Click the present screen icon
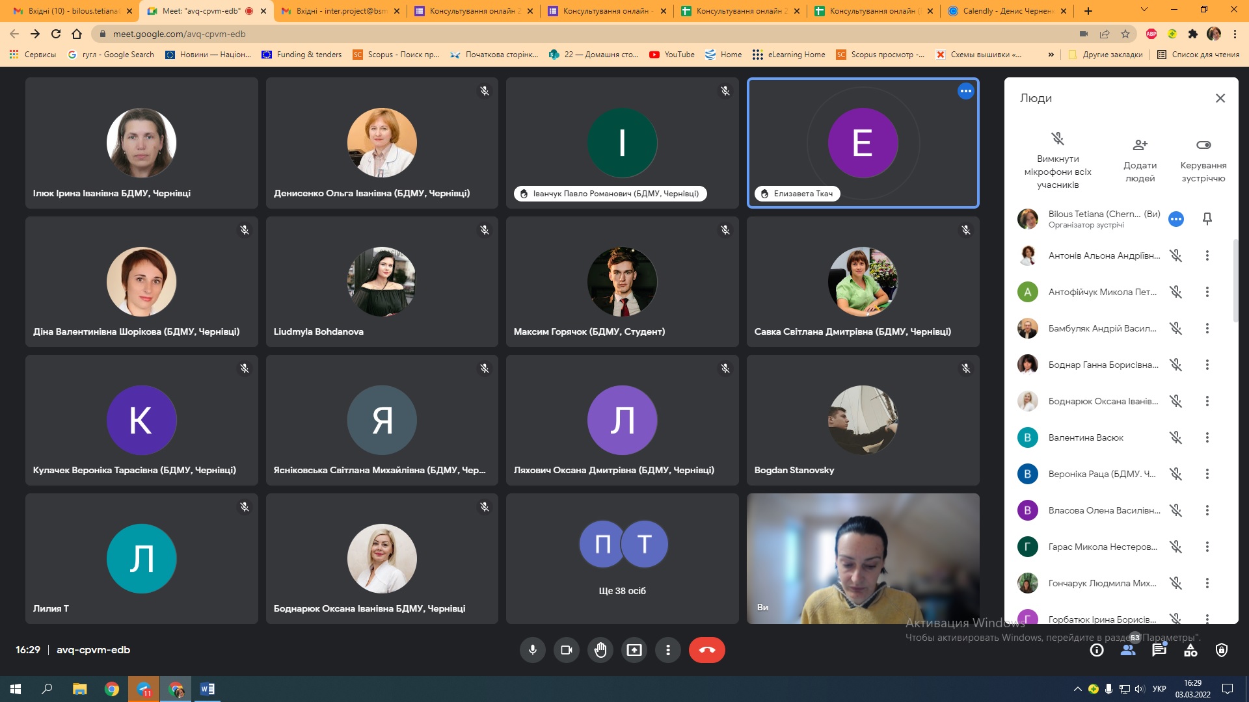The height and width of the screenshot is (702, 1249). (634, 650)
